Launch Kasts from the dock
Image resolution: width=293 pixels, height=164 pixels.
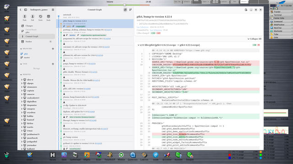[64, 156]
